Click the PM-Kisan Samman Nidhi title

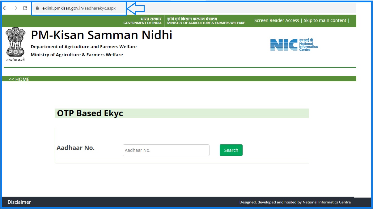pyautogui.click(x=101, y=35)
